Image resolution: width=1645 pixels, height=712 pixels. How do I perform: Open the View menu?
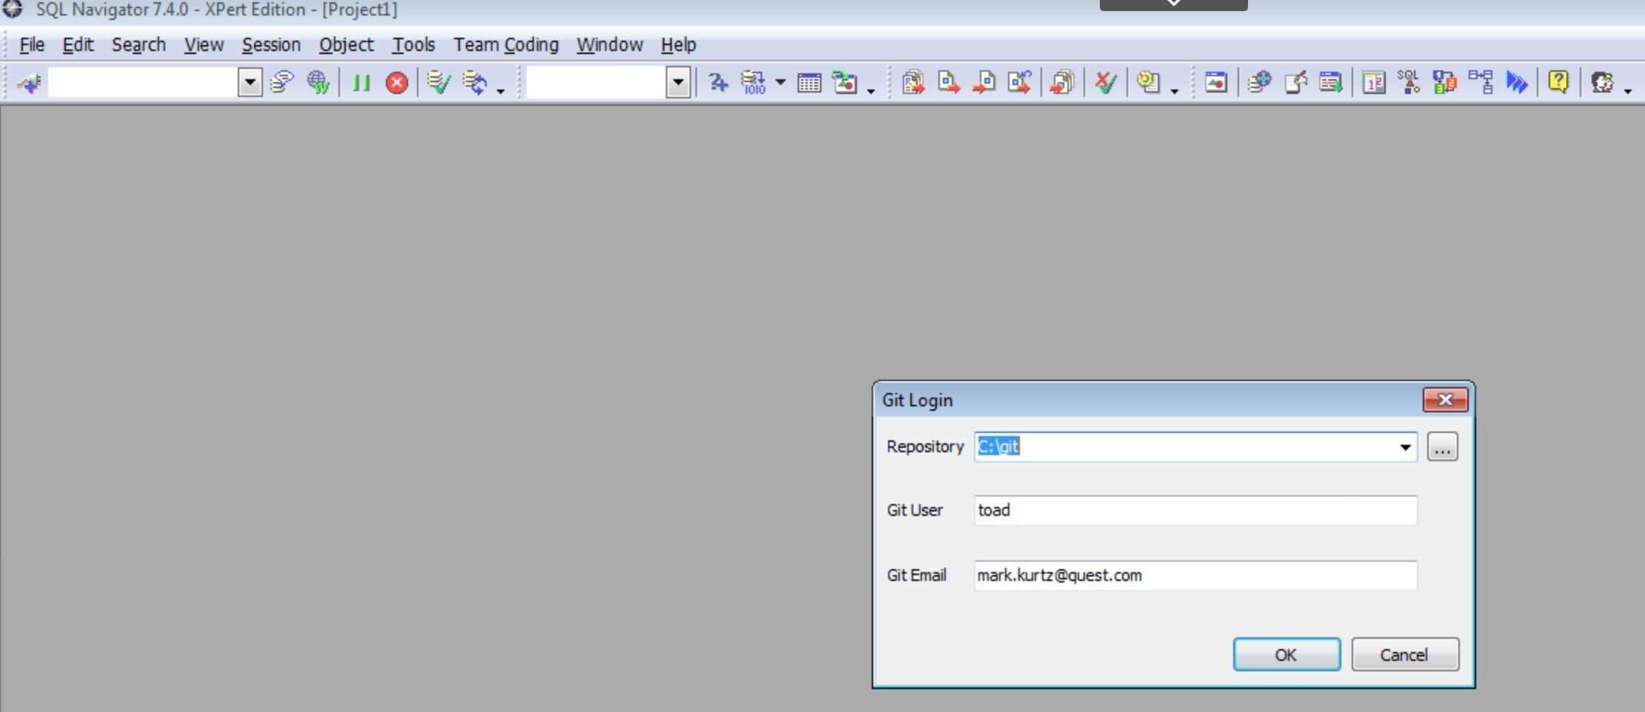[x=204, y=45]
